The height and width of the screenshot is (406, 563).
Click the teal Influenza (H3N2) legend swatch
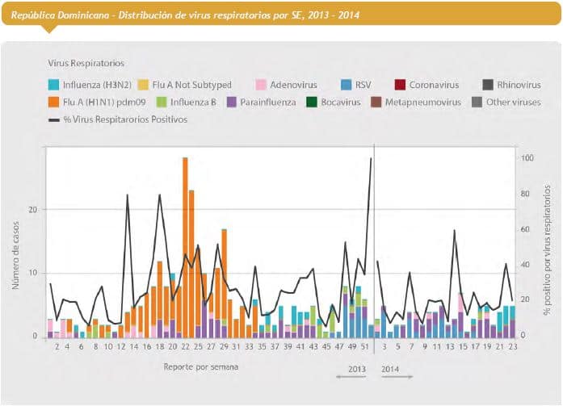(54, 85)
